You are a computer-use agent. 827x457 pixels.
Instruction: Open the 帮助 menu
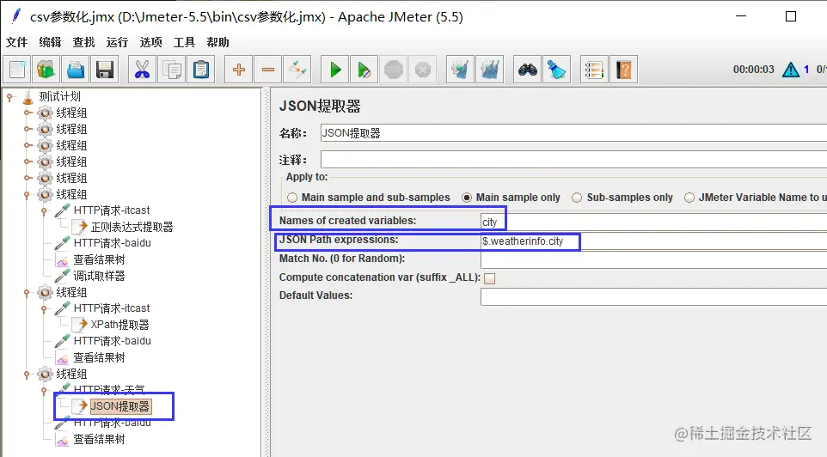217,42
